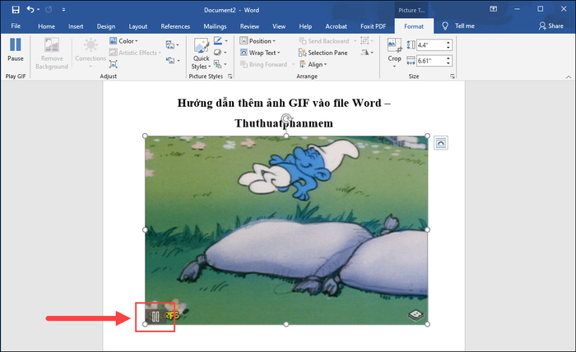Open the Wrap Text menu
The width and height of the screenshot is (576, 352).
pos(260,53)
